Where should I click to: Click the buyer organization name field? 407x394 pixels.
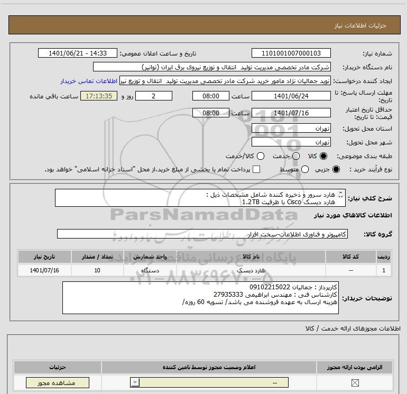[212, 67]
